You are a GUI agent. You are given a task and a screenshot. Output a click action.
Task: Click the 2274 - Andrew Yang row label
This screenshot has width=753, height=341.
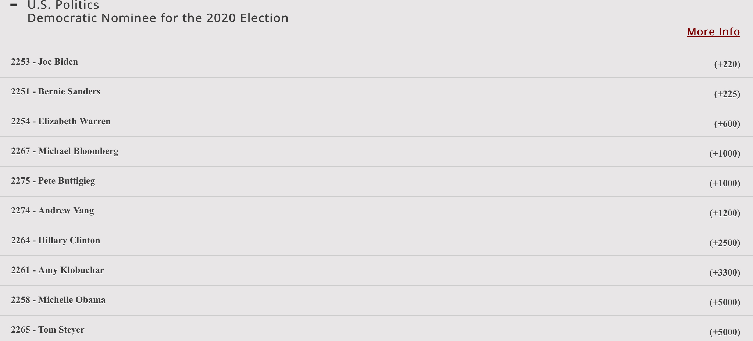pyautogui.click(x=53, y=211)
